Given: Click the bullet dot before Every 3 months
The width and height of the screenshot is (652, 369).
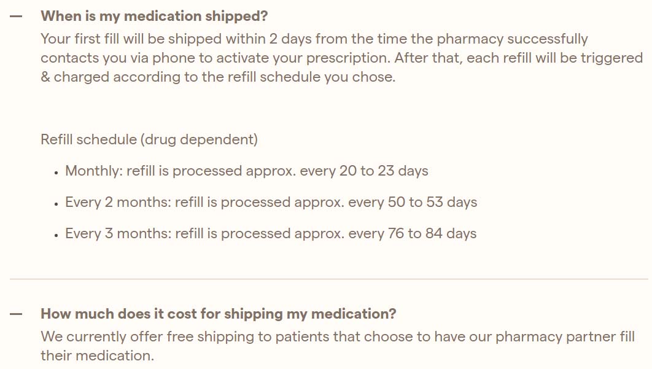Looking at the screenshot, I should coord(56,236).
